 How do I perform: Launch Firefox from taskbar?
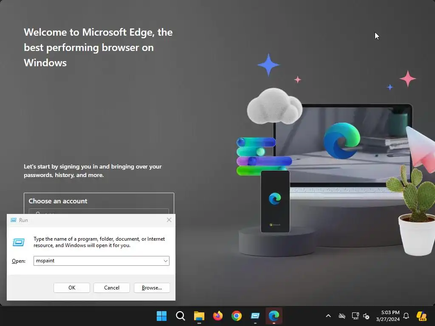[218, 316]
